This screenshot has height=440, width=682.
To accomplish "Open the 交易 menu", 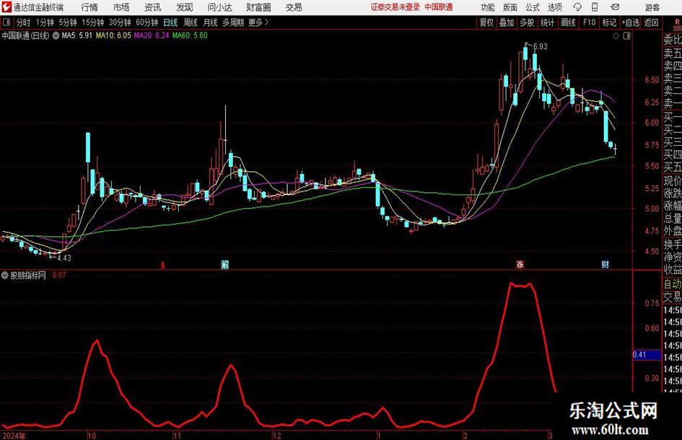I will (x=294, y=7).
